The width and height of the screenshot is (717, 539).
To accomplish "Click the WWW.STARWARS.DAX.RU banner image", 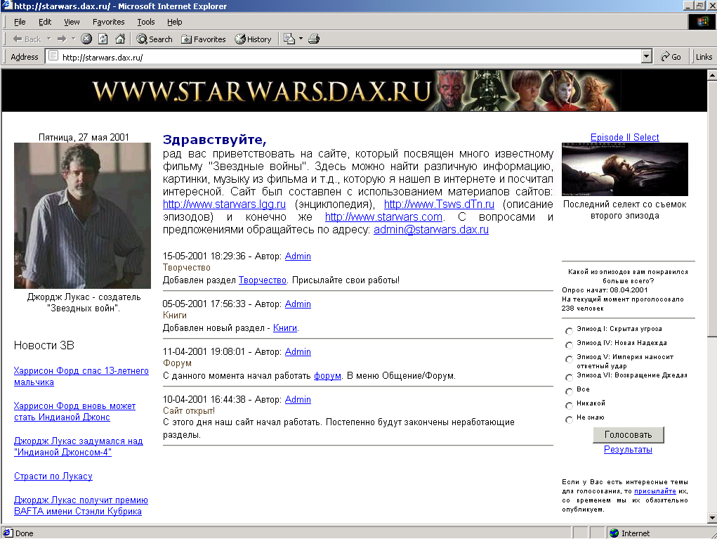I will (x=355, y=91).
